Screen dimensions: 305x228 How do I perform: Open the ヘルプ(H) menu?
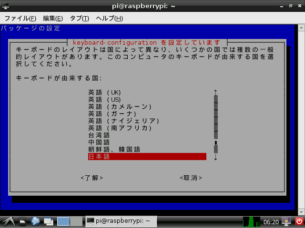point(109,19)
